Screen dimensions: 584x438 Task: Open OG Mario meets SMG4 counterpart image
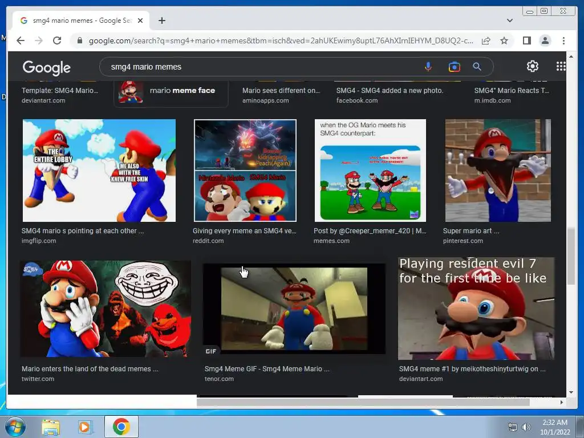pos(370,170)
